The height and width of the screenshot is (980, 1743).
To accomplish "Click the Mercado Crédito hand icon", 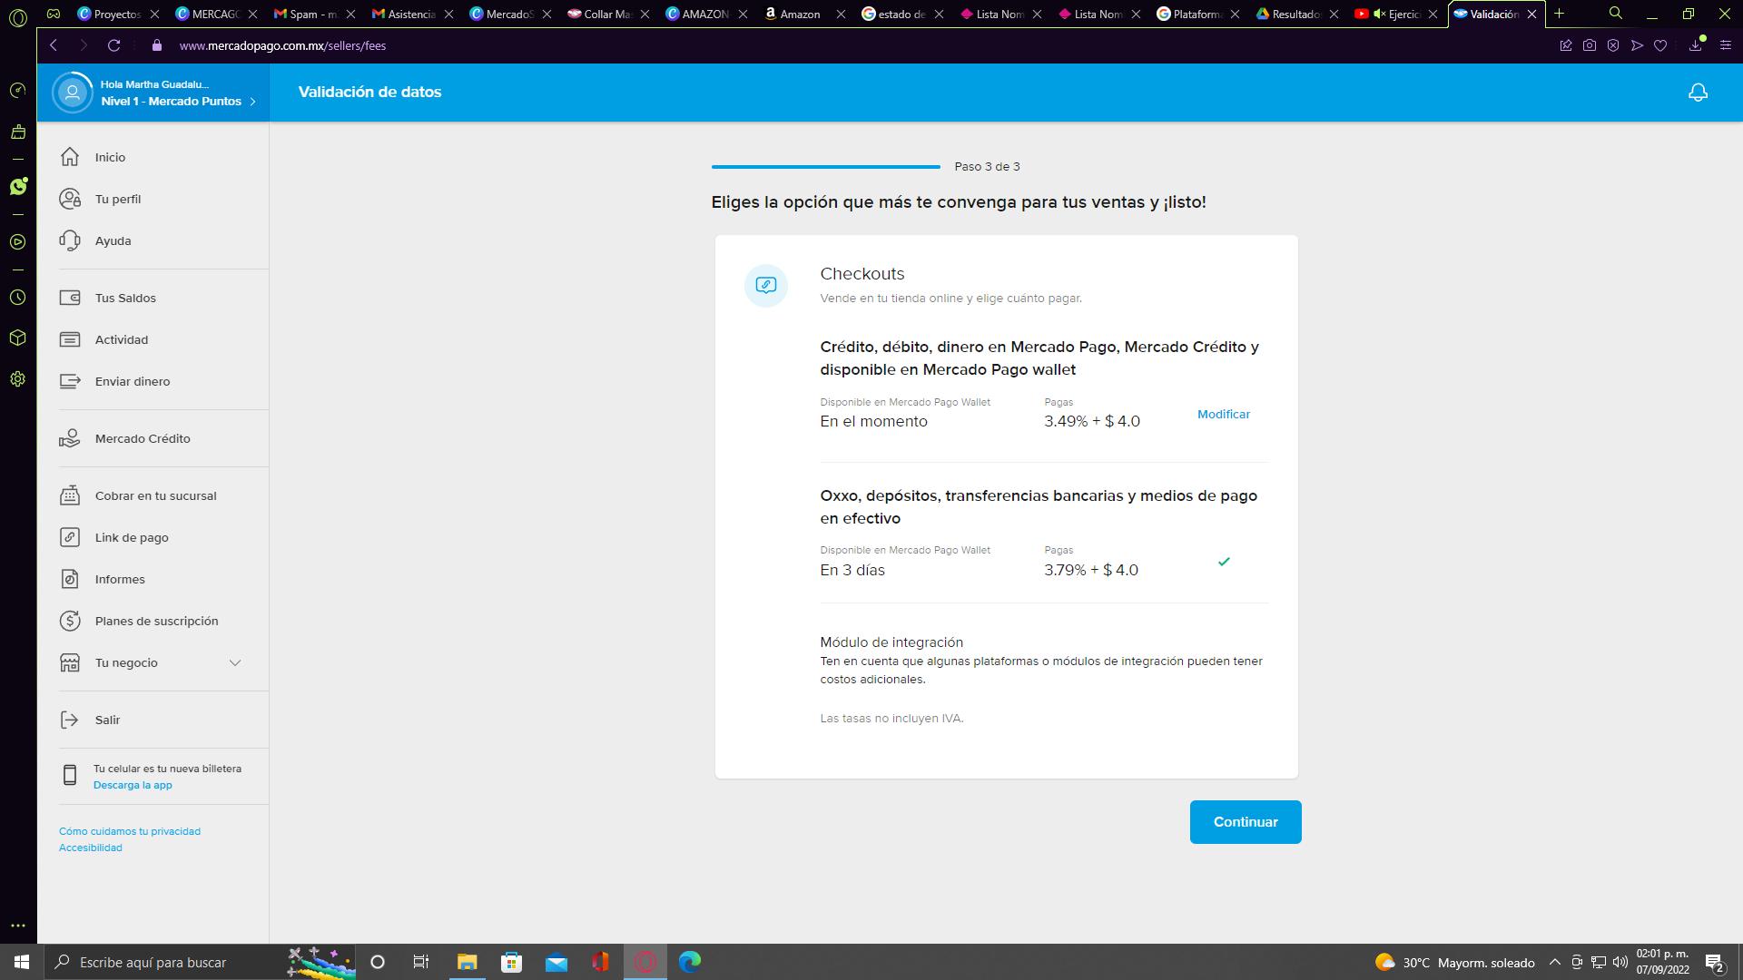I will [x=70, y=438].
